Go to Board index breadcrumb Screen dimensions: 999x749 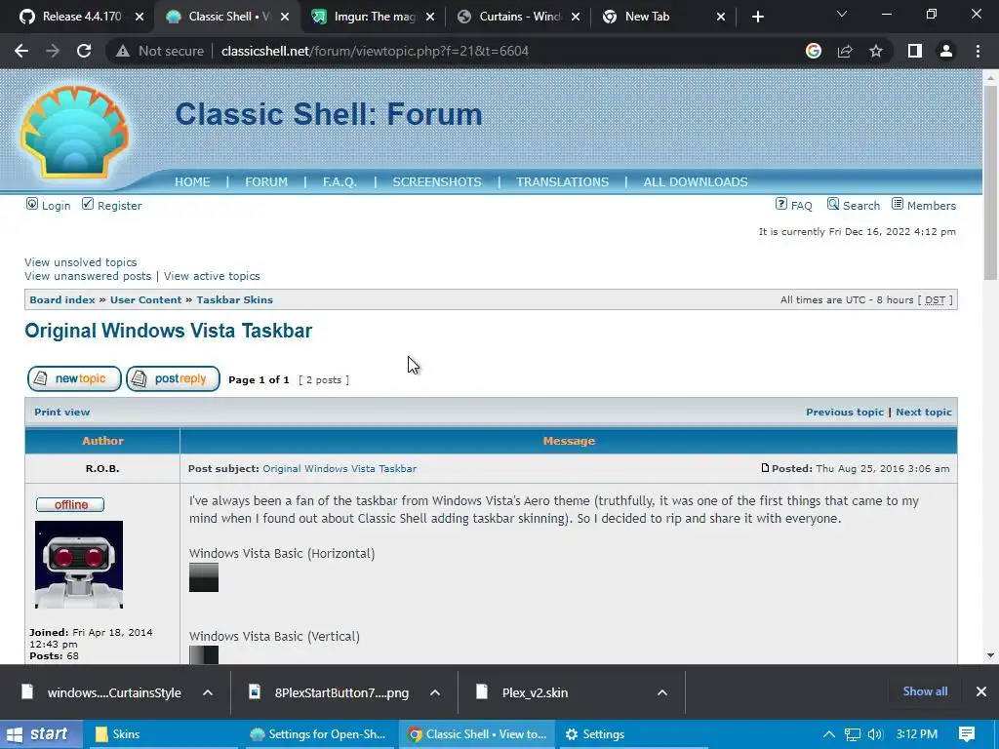click(x=62, y=300)
